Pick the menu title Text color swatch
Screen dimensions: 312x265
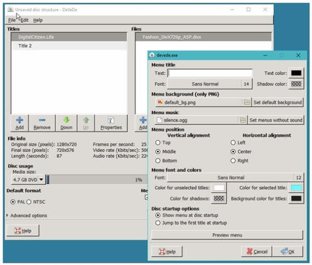coord(296,73)
